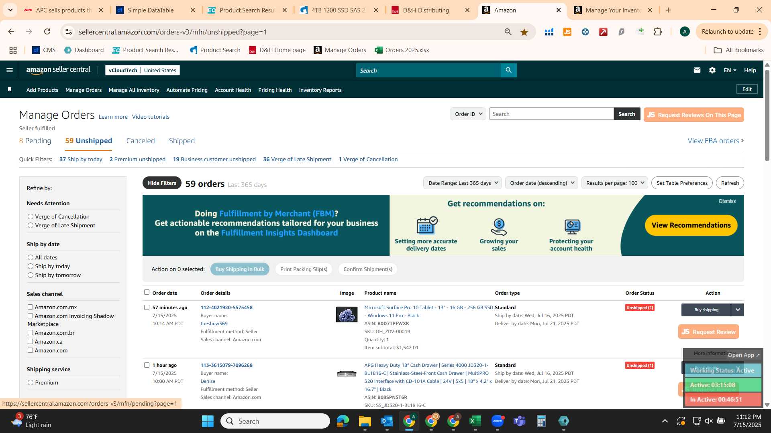Click the Hide Filters button
The width and height of the screenshot is (771, 433).
click(162, 183)
